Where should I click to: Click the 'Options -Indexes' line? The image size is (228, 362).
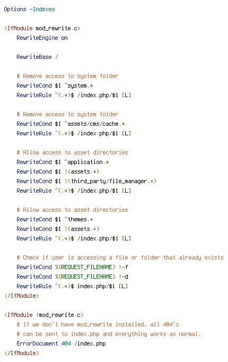click(29, 9)
